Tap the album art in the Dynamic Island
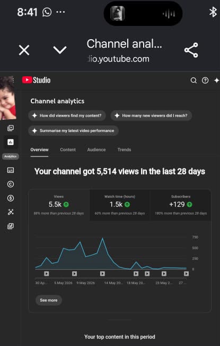 point(117,13)
